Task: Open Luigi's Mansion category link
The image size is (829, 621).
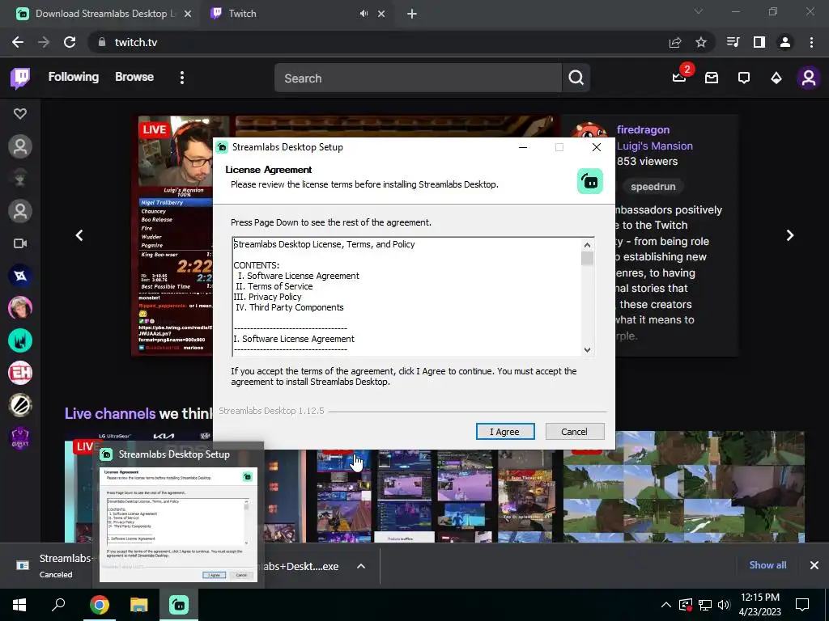Action: pos(654,146)
